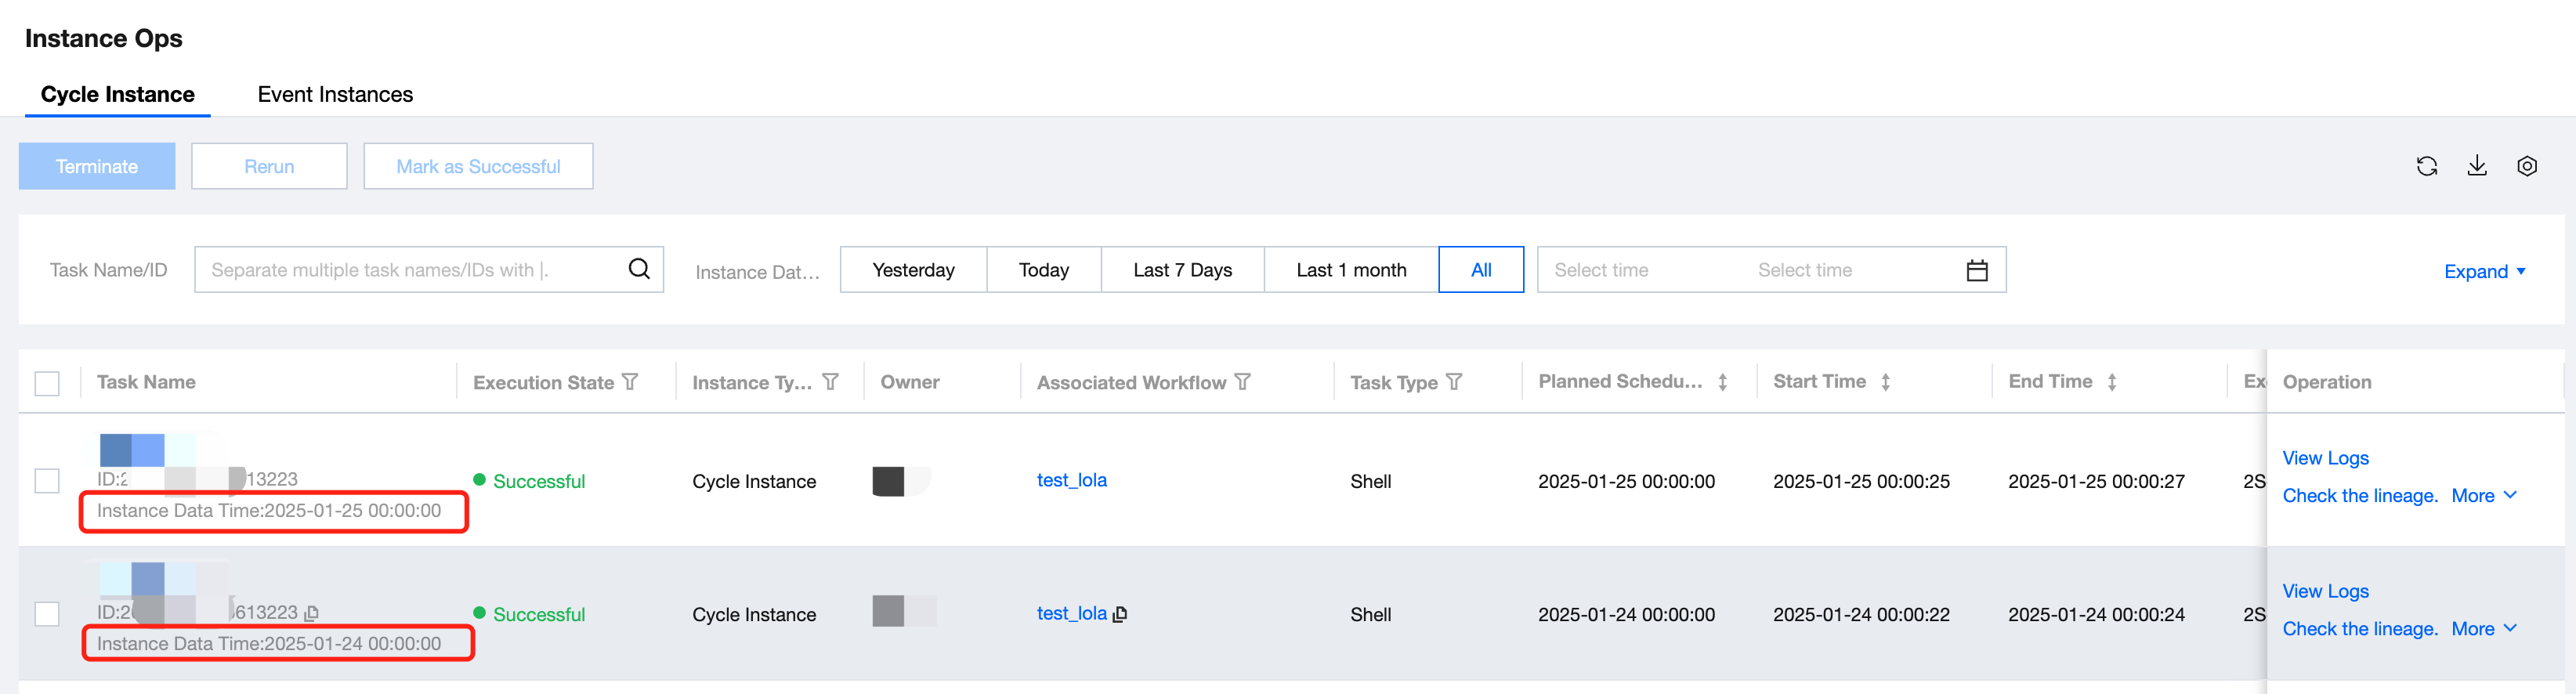Click the Rerun button
2576x694 pixels.
click(269, 166)
